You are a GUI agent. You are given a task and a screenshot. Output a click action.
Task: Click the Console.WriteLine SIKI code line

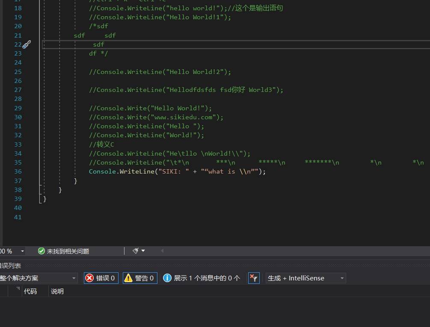177,171
